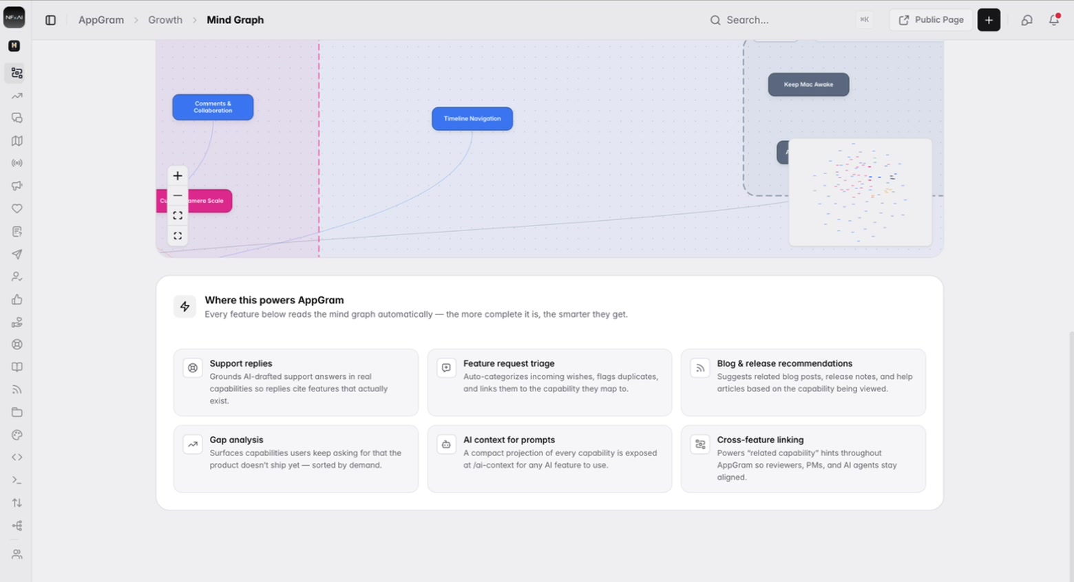Click the black plus button in the header
The height and width of the screenshot is (582, 1074).
[989, 20]
